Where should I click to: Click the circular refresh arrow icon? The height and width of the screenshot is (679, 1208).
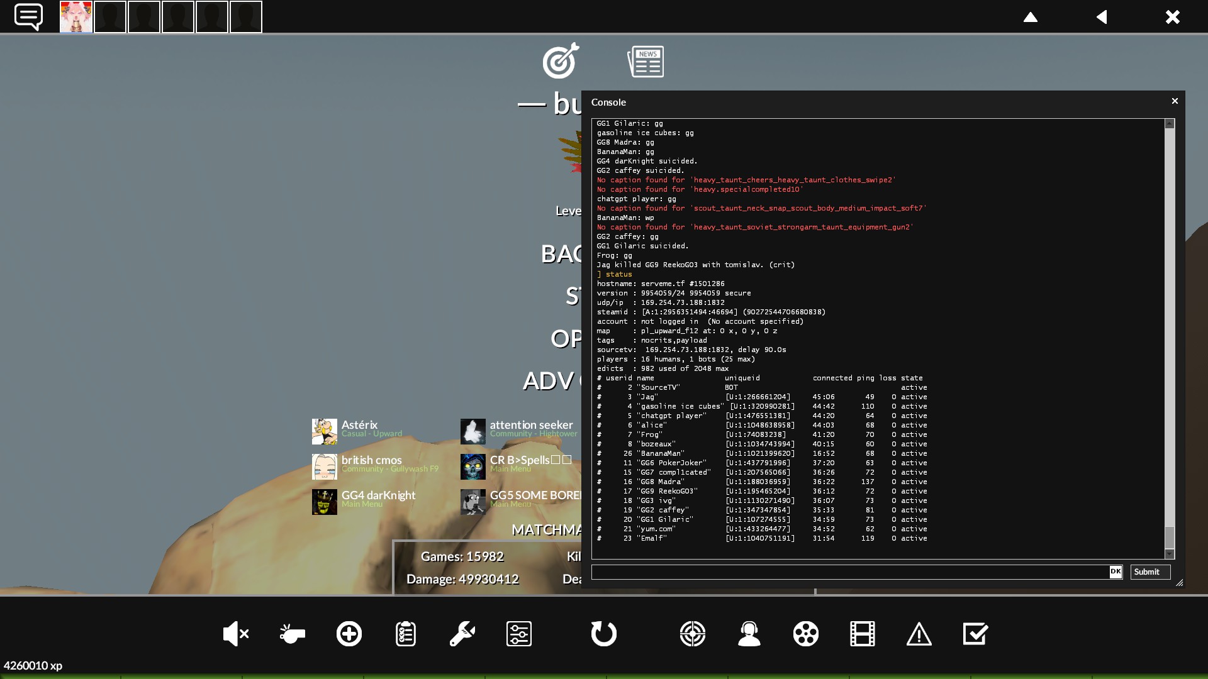pyautogui.click(x=604, y=634)
